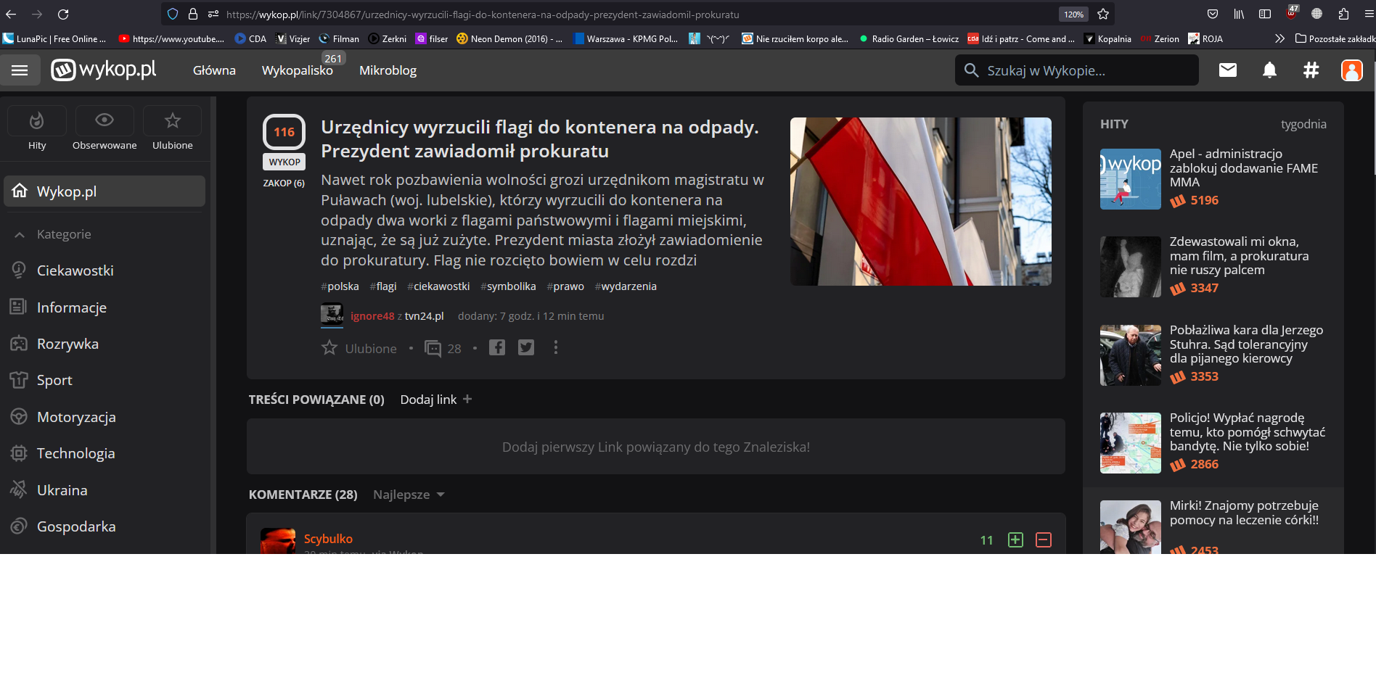Open the Polish flag article thumbnail
Viewport: 1376px width, 678px height.
tap(920, 201)
